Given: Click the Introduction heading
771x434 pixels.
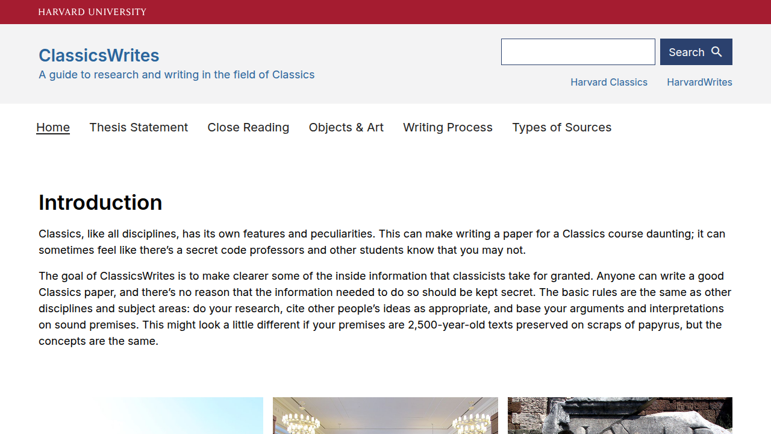Looking at the screenshot, I should [x=101, y=203].
